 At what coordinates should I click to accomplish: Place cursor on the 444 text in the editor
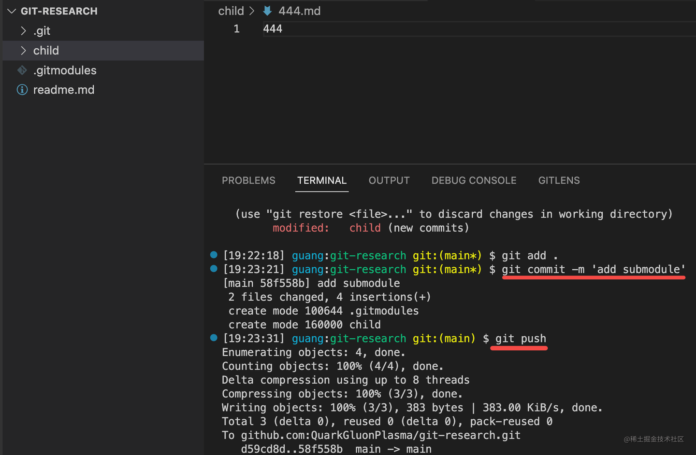[x=273, y=28]
